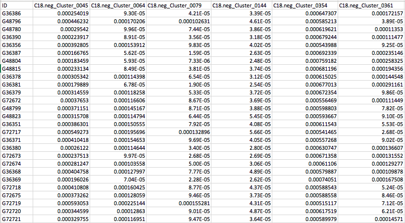Viewport: 405px width, 223px height.
Task: Click row ID cell G48796
Action: tap(17, 21)
